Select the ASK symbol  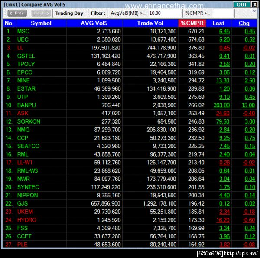pos(23,113)
